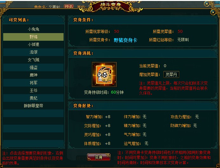Click the 灵犀丹 button
Screen dimensions: 220x168
[171, 74]
